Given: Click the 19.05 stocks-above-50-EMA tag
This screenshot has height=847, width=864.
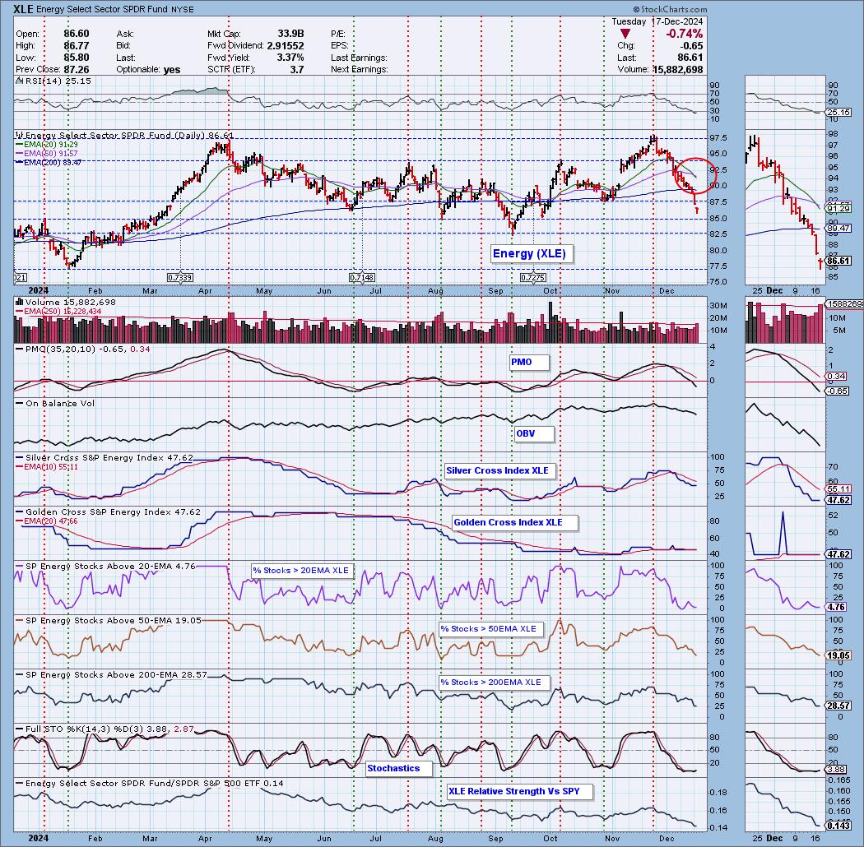Looking at the screenshot, I should [838, 656].
